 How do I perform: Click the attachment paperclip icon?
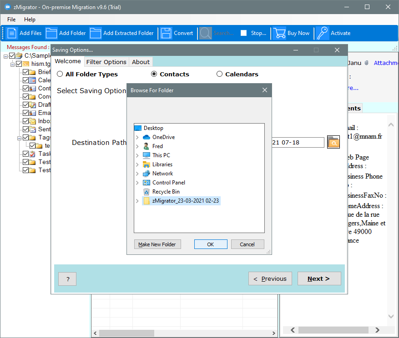coord(366,63)
